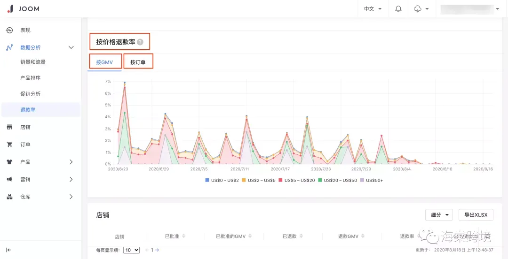Open 订单 in the sidebar
Image resolution: width=508 pixels, height=259 pixels.
pos(25,145)
